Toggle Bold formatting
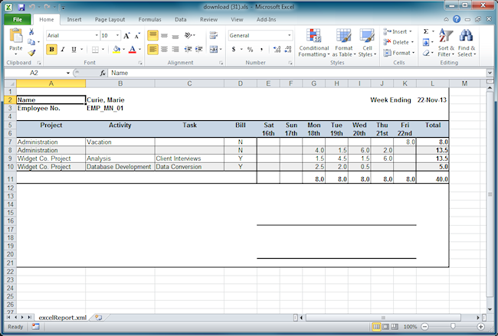 coord(52,50)
